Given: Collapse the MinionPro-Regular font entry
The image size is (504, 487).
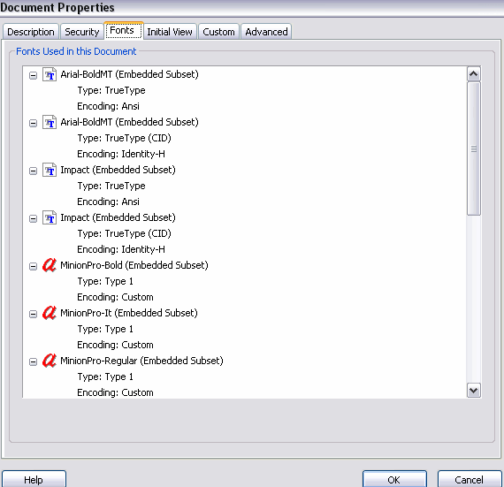Looking at the screenshot, I should click(33, 361).
